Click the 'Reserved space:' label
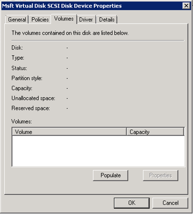This screenshot has width=193, height=214. pos(31,108)
